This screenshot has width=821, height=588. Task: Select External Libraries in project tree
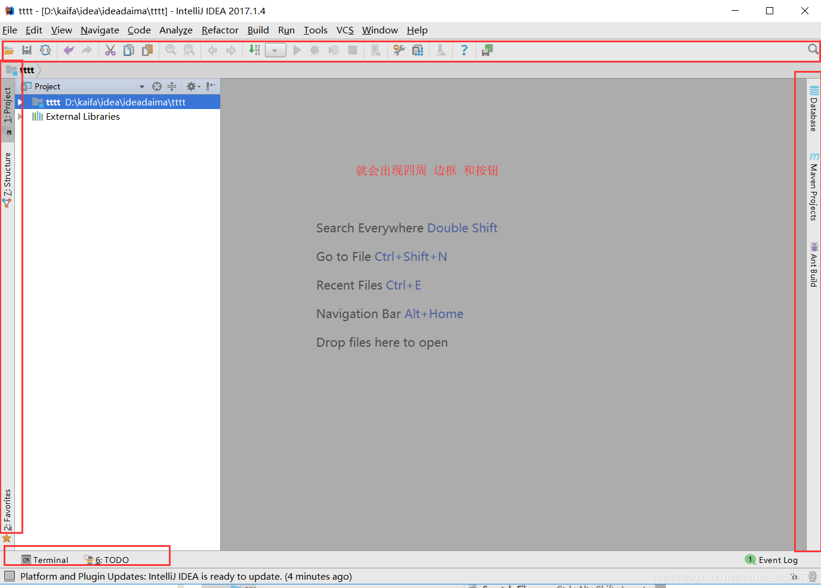(x=83, y=117)
